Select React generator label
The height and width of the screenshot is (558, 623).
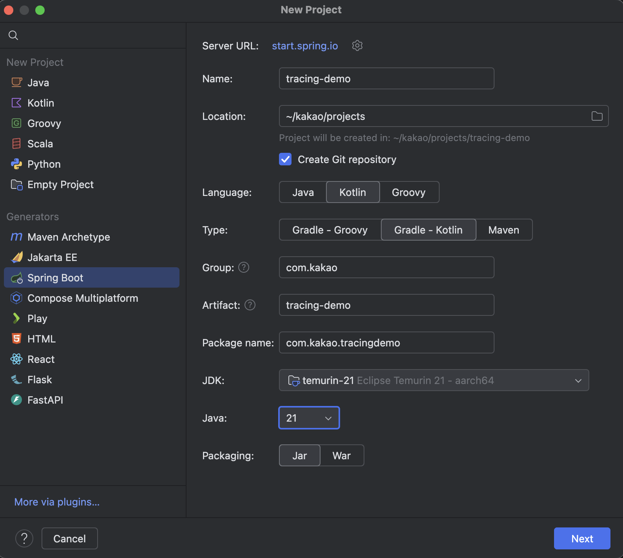click(x=41, y=359)
